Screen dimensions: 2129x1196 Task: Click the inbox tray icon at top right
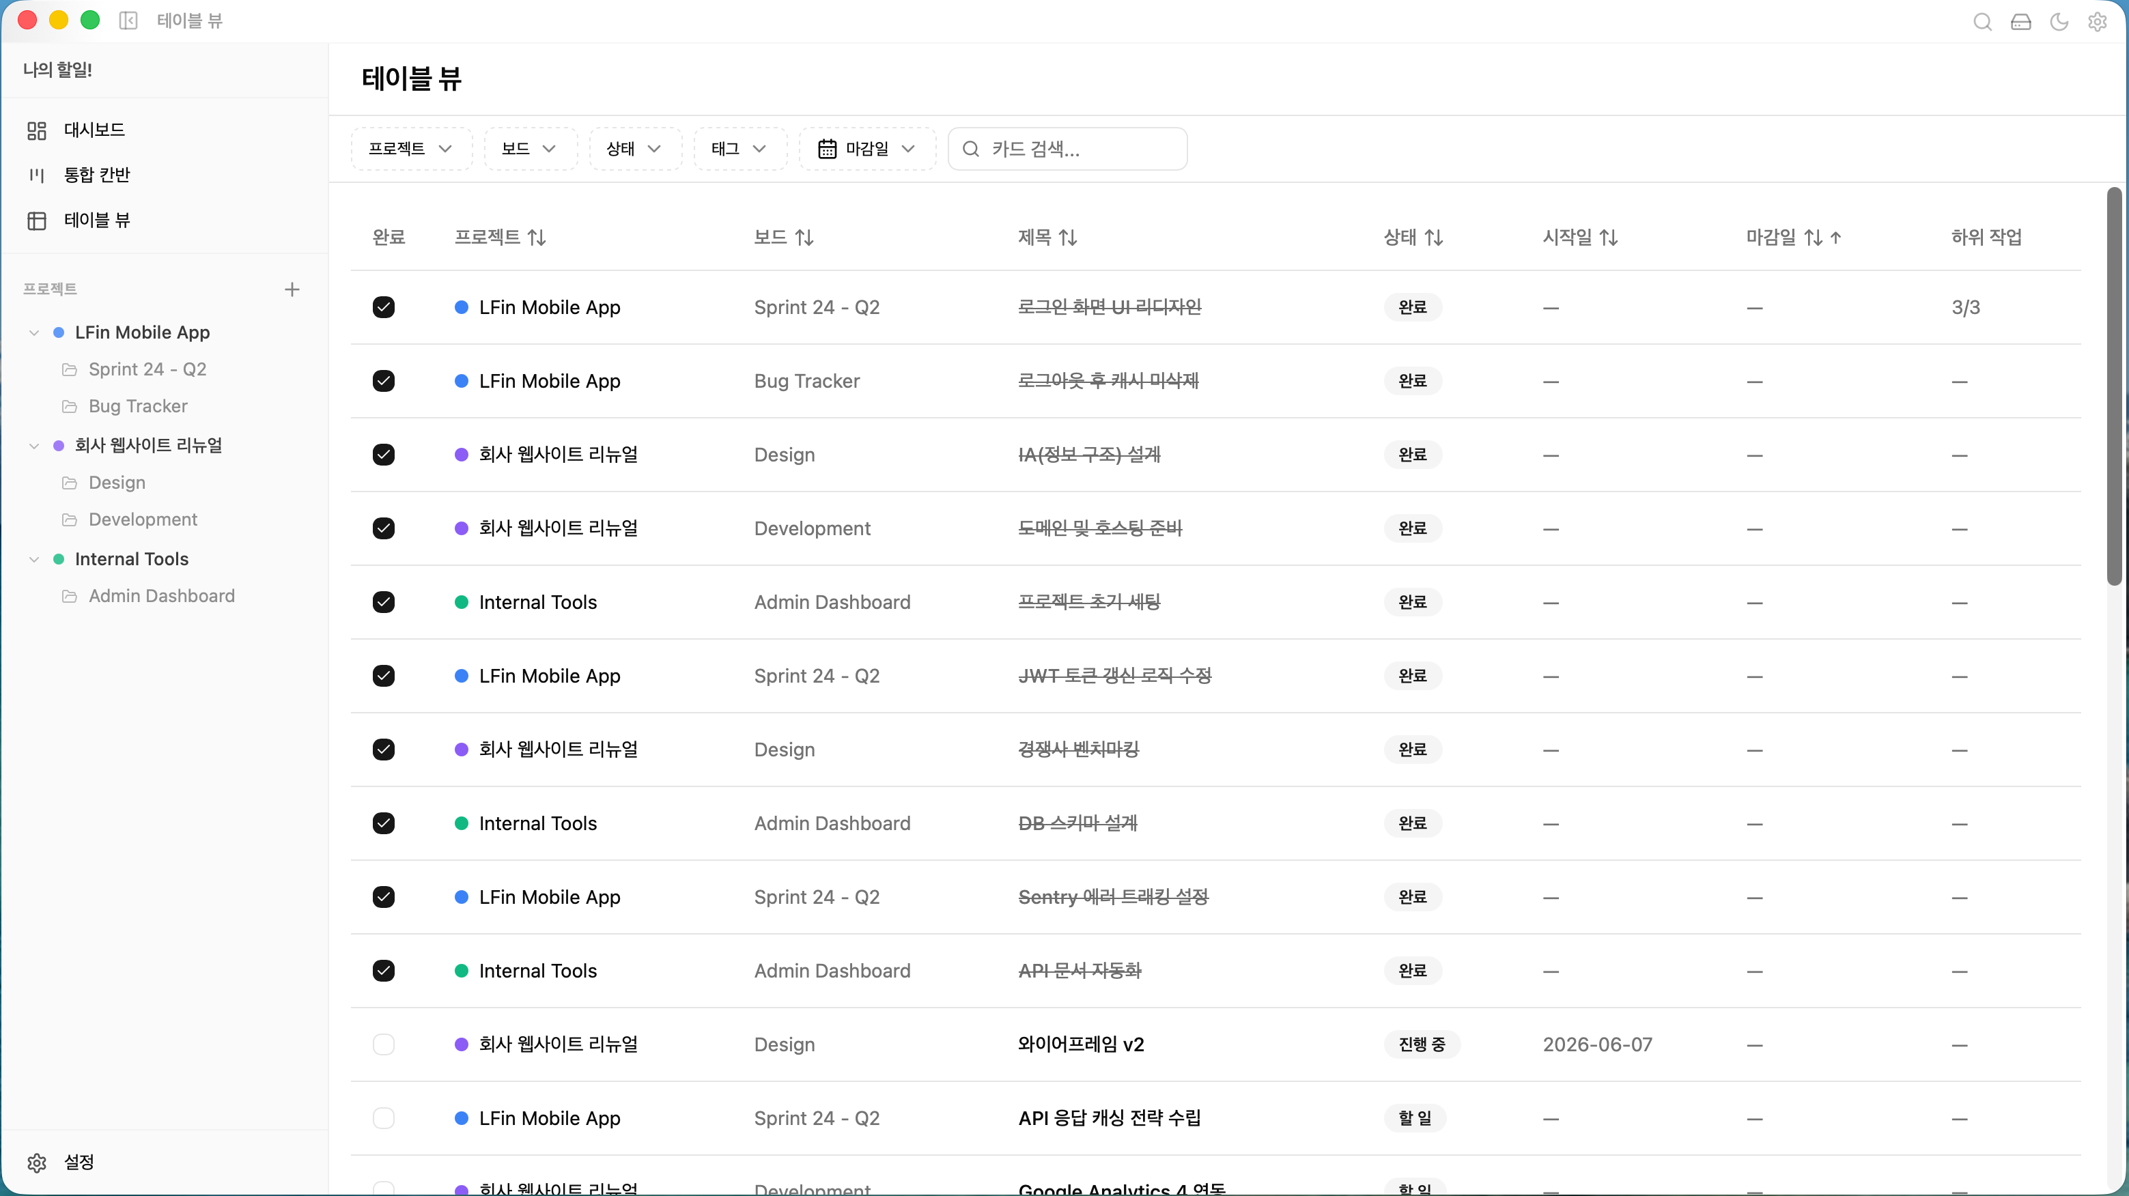click(2020, 21)
